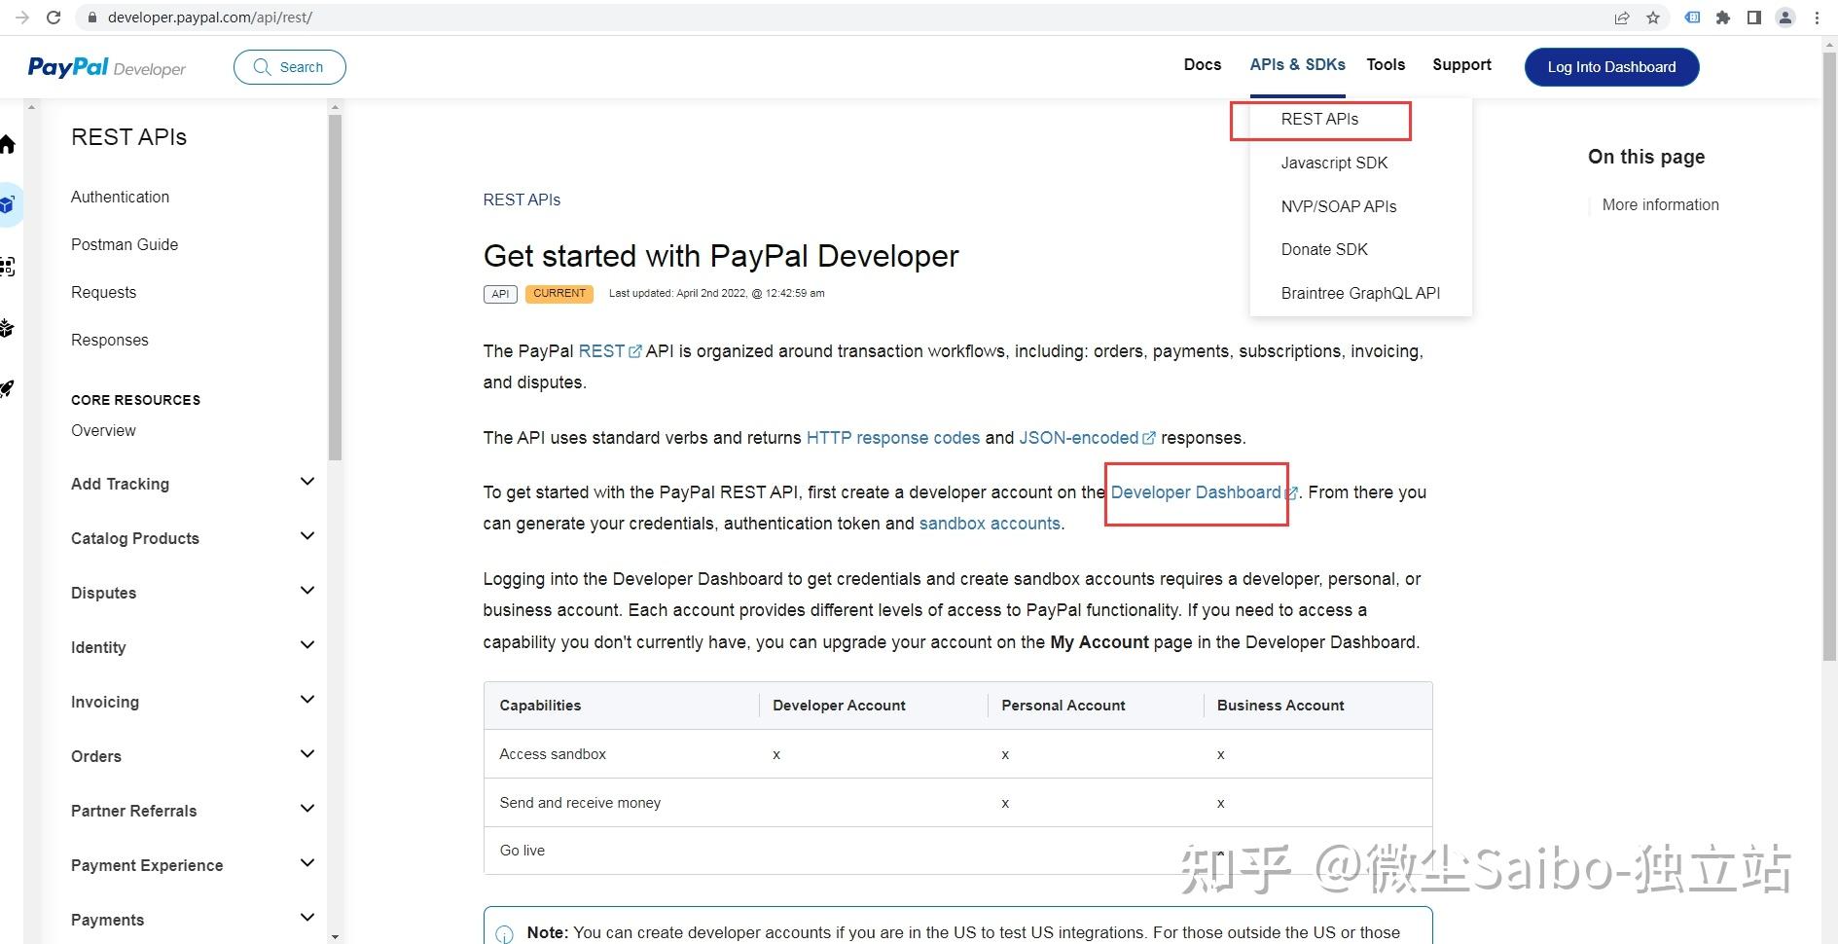Click the browser reload icon

(54, 17)
